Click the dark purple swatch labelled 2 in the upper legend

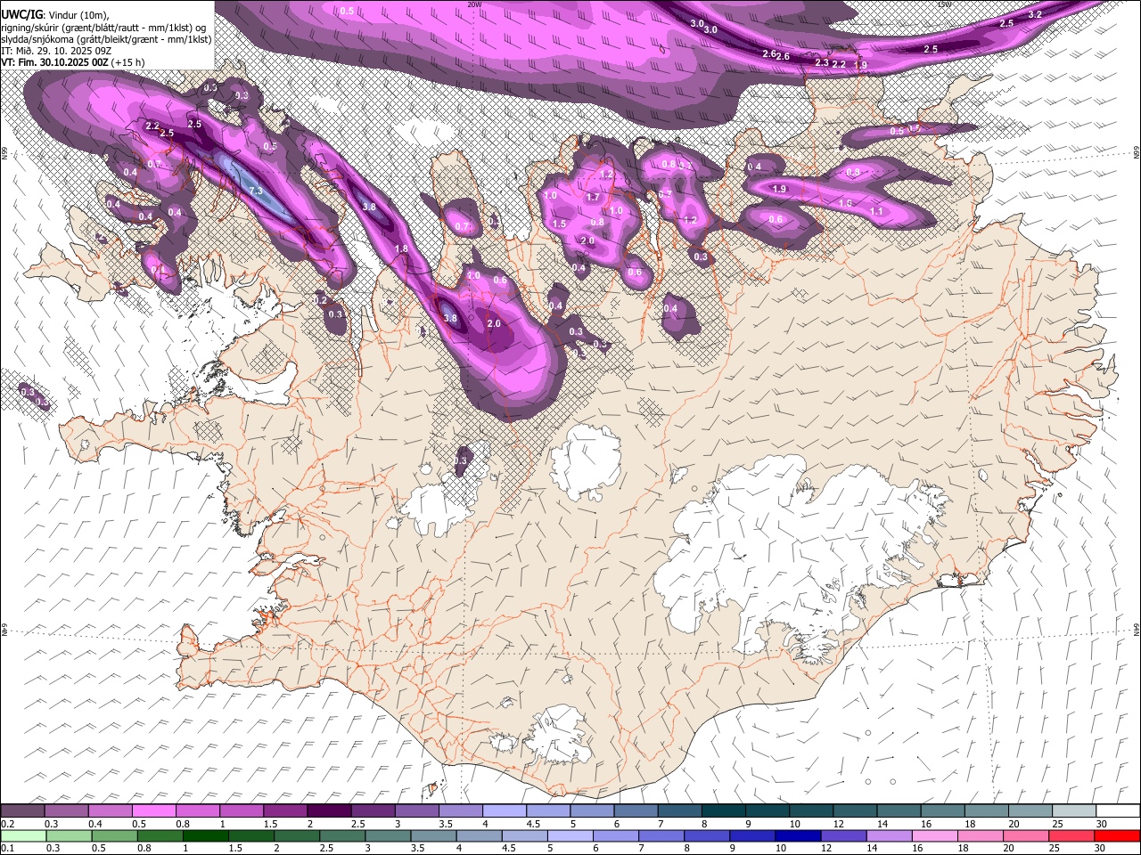click(x=329, y=810)
